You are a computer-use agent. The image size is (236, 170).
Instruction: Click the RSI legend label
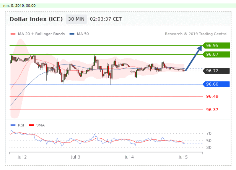pos(21,125)
